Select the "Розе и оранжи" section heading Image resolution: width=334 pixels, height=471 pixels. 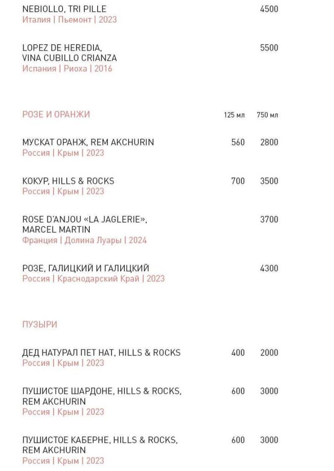tap(56, 115)
